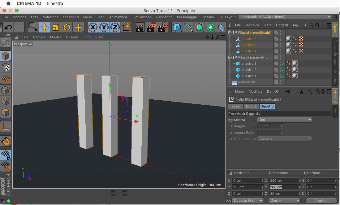The height and width of the screenshot is (205, 340).
Task: Click the coordinate system icon
Action: point(126,27)
